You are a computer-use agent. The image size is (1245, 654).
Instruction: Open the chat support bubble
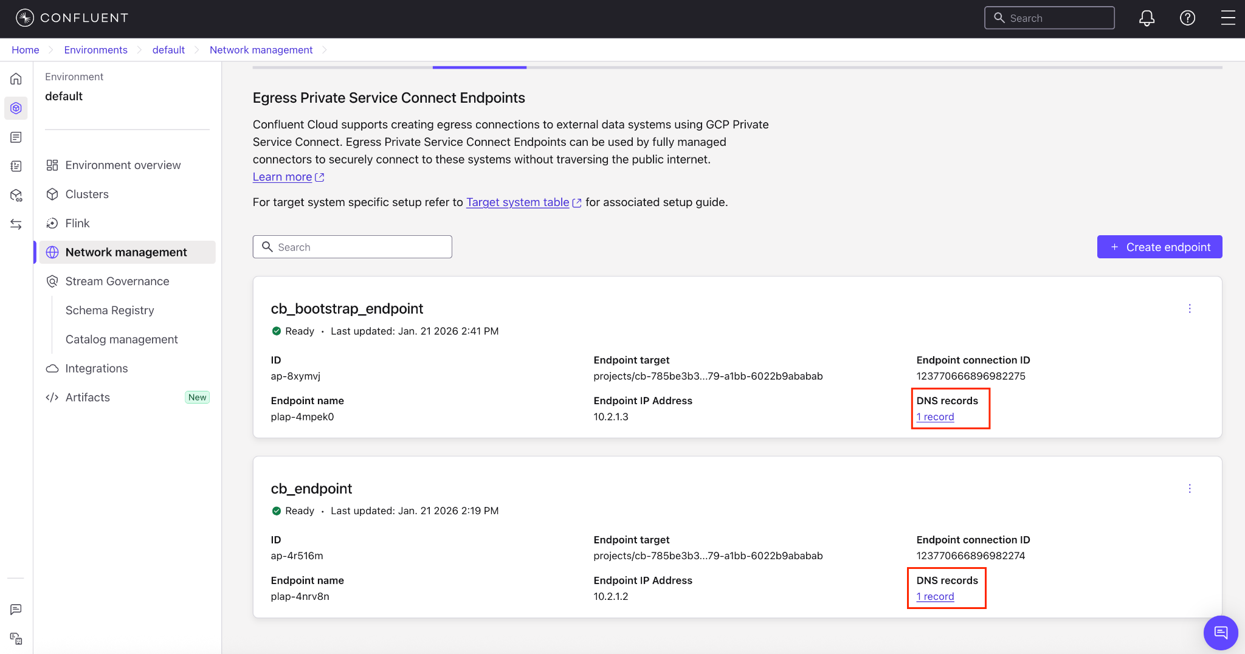click(x=1220, y=633)
